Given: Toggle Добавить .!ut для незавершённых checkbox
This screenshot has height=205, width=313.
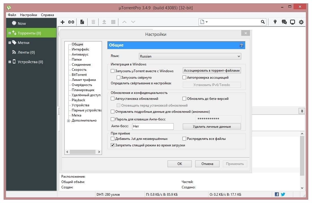Looking at the screenshot, I should click(113, 139).
